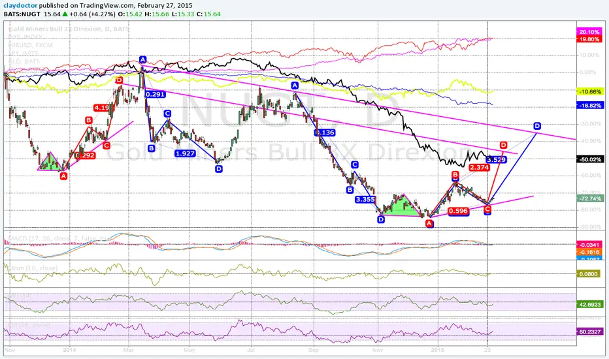Screen dimensions: 609x359
Task: Click the blue D marker beside 1.927 label
Action: (x=219, y=169)
